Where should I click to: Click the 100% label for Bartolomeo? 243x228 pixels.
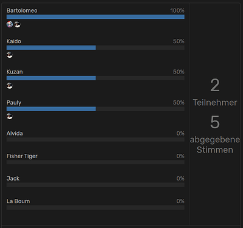click(177, 10)
